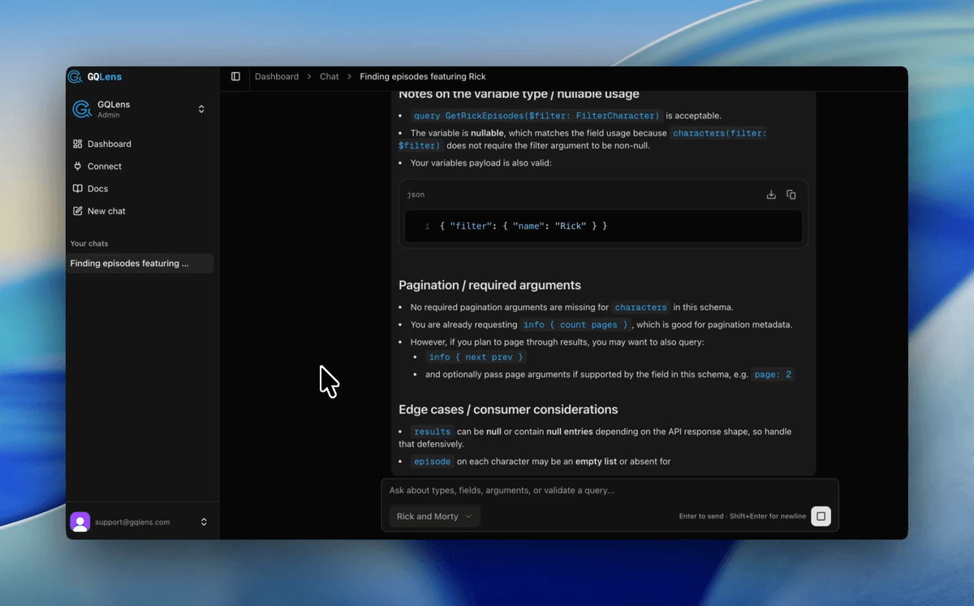
Task: Click the user avatar in the bottom bar
Action: [80, 522]
